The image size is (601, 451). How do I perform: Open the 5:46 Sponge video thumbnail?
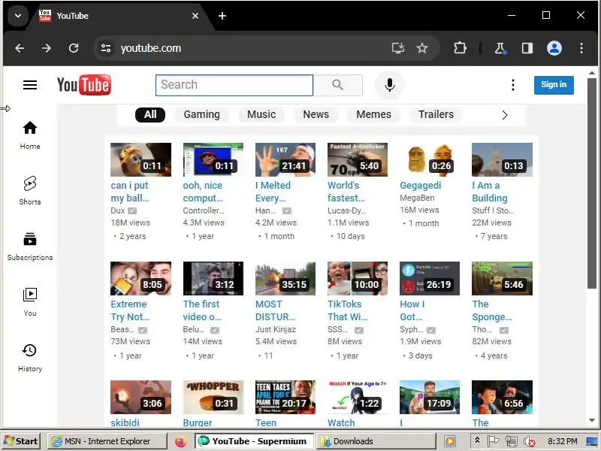click(502, 278)
